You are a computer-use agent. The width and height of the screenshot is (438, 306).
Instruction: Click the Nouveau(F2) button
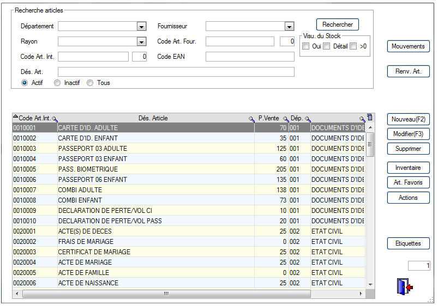point(408,119)
